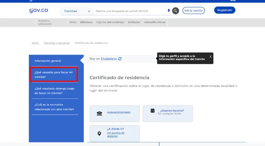
Task: Click the Trámites y servicios breadcrumb
Action: tap(56, 43)
